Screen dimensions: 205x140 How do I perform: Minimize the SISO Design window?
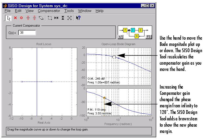coord(143,6)
